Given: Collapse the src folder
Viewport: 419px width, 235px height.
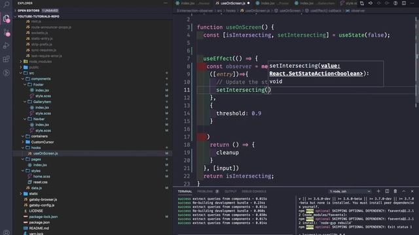Looking at the screenshot, I should (21, 73).
